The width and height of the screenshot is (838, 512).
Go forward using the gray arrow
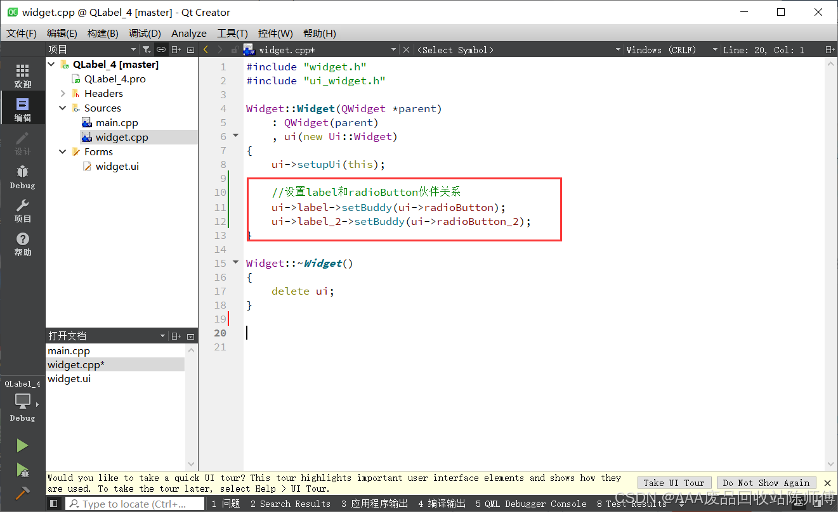tap(219, 49)
